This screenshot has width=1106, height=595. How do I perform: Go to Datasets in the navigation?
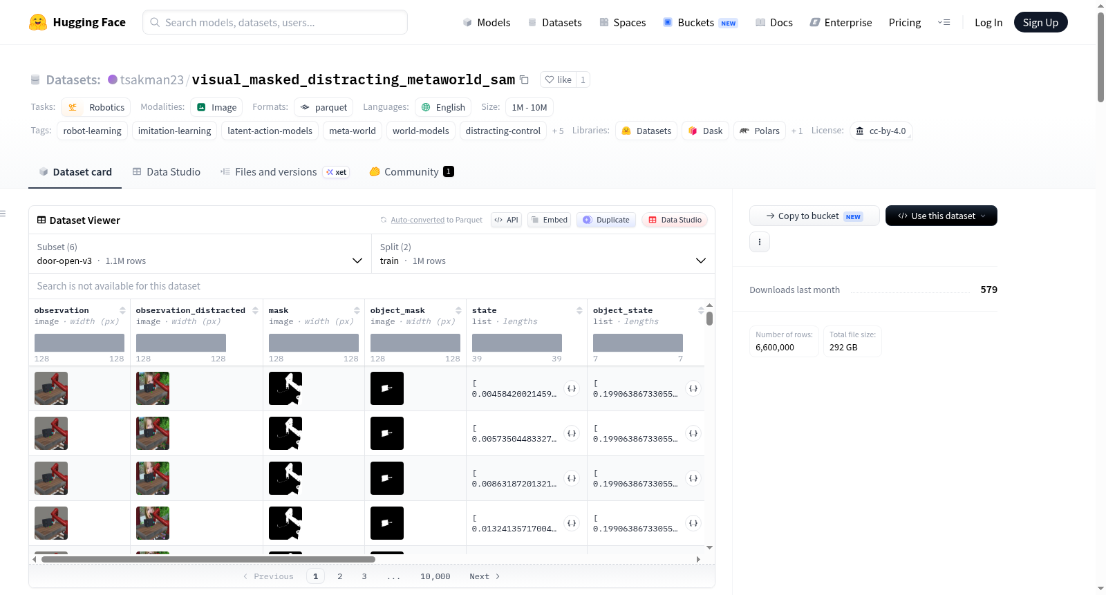coord(555,23)
